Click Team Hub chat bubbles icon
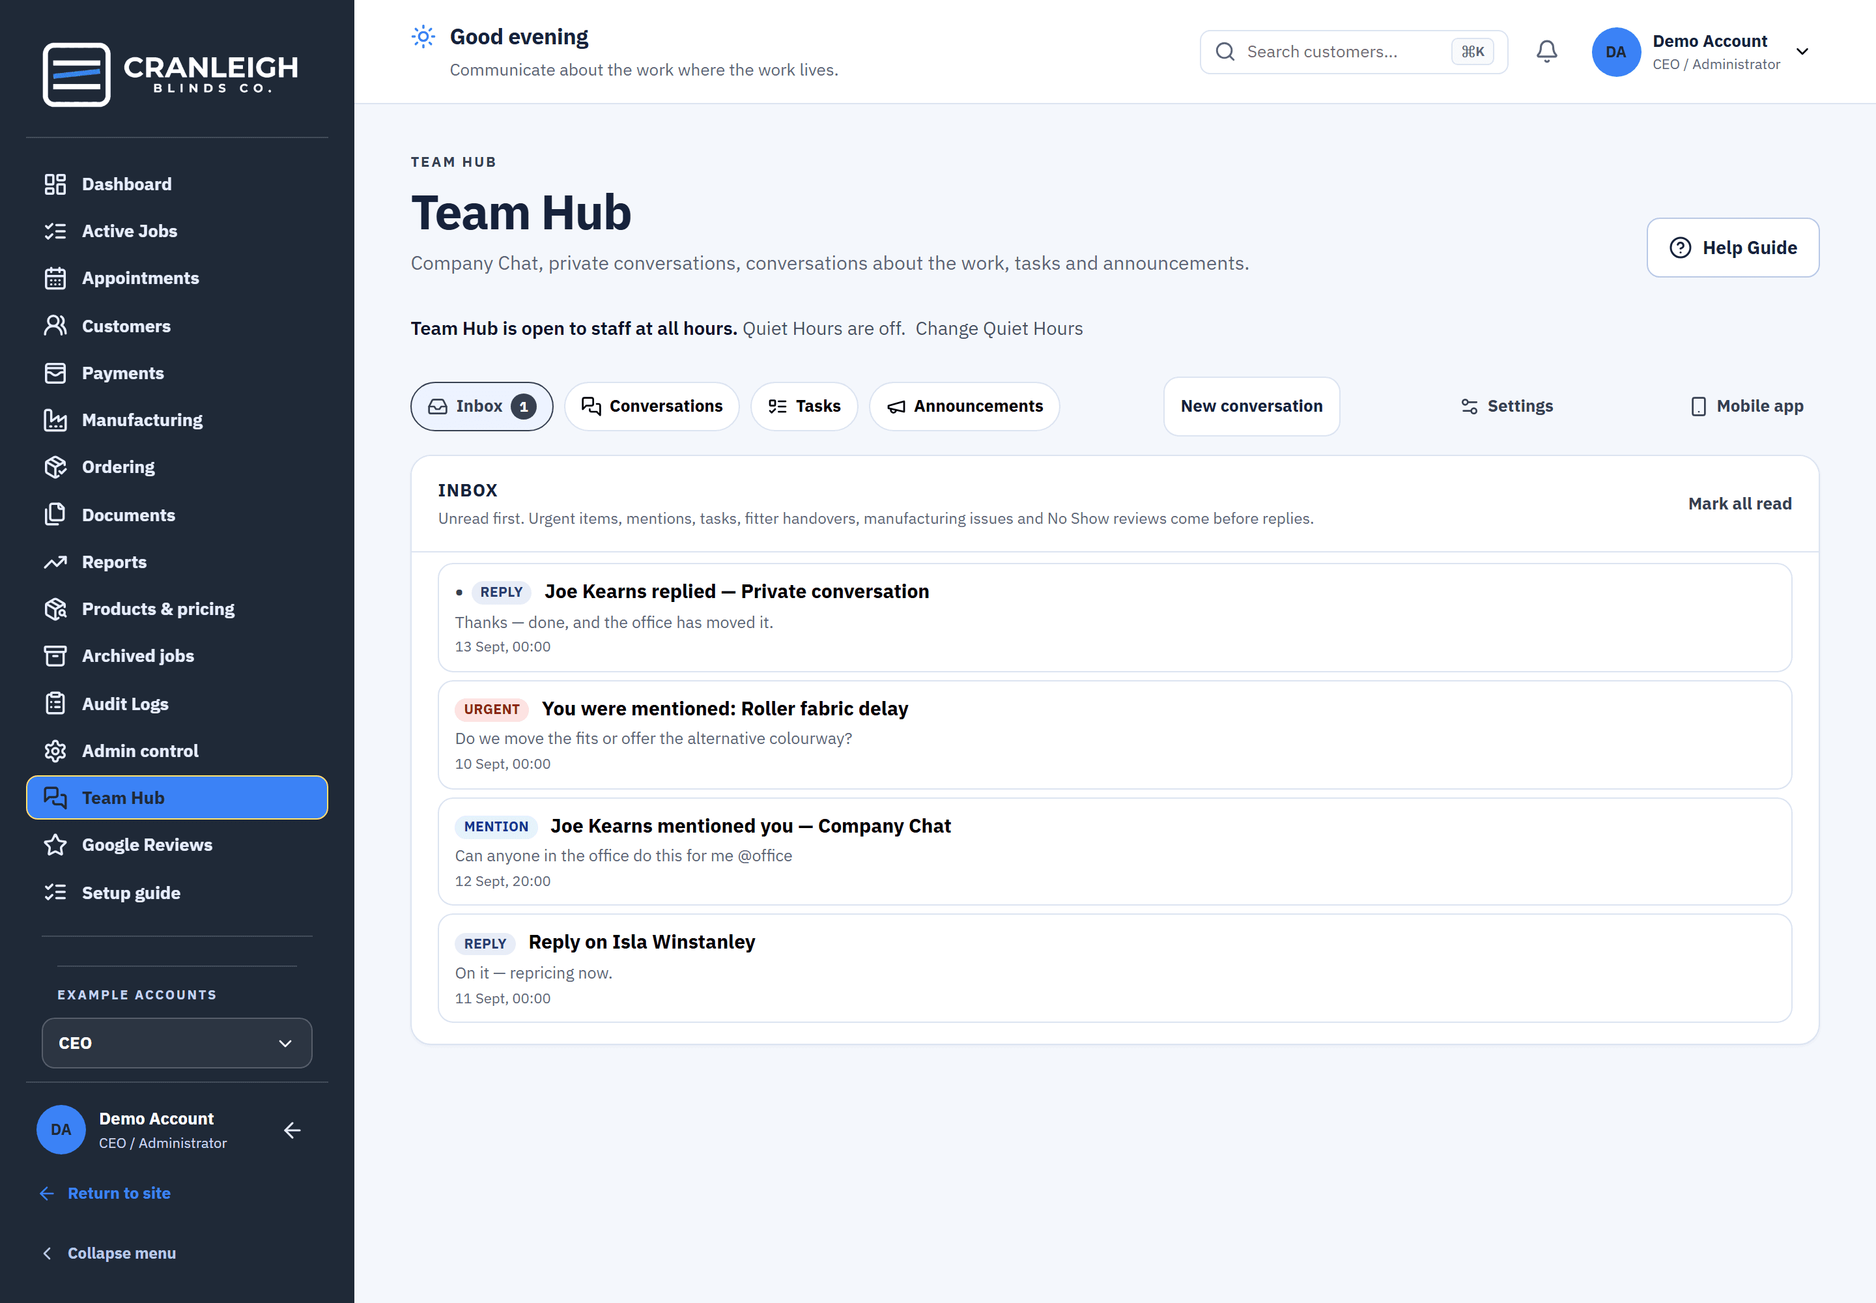This screenshot has height=1303, width=1876. (x=55, y=797)
